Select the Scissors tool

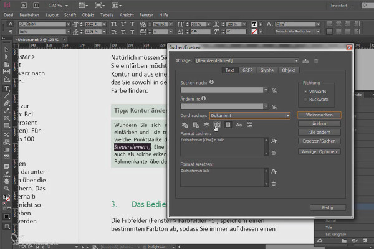6,135
